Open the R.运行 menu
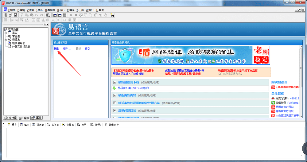The image size is (307, 162). [61, 10]
